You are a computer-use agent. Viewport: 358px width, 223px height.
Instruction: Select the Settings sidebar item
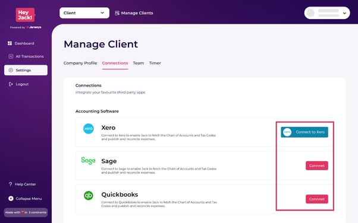pyautogui.click(x=26, y=70)
